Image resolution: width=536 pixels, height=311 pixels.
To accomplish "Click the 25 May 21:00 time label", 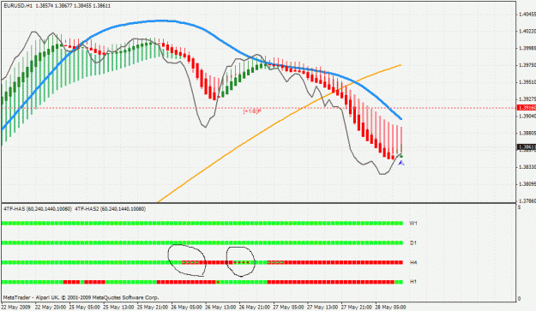I will pyautogui.click(x=153, y=307).
